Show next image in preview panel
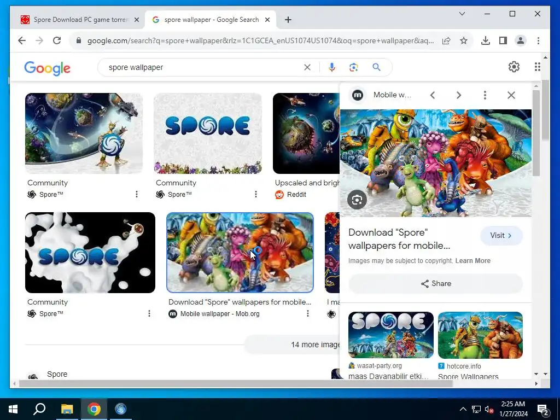This screenshot has height=420, width=560. [459, 95]
